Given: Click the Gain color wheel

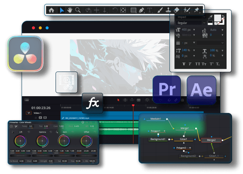Looking at the screenshot, I should pos(62,142).
